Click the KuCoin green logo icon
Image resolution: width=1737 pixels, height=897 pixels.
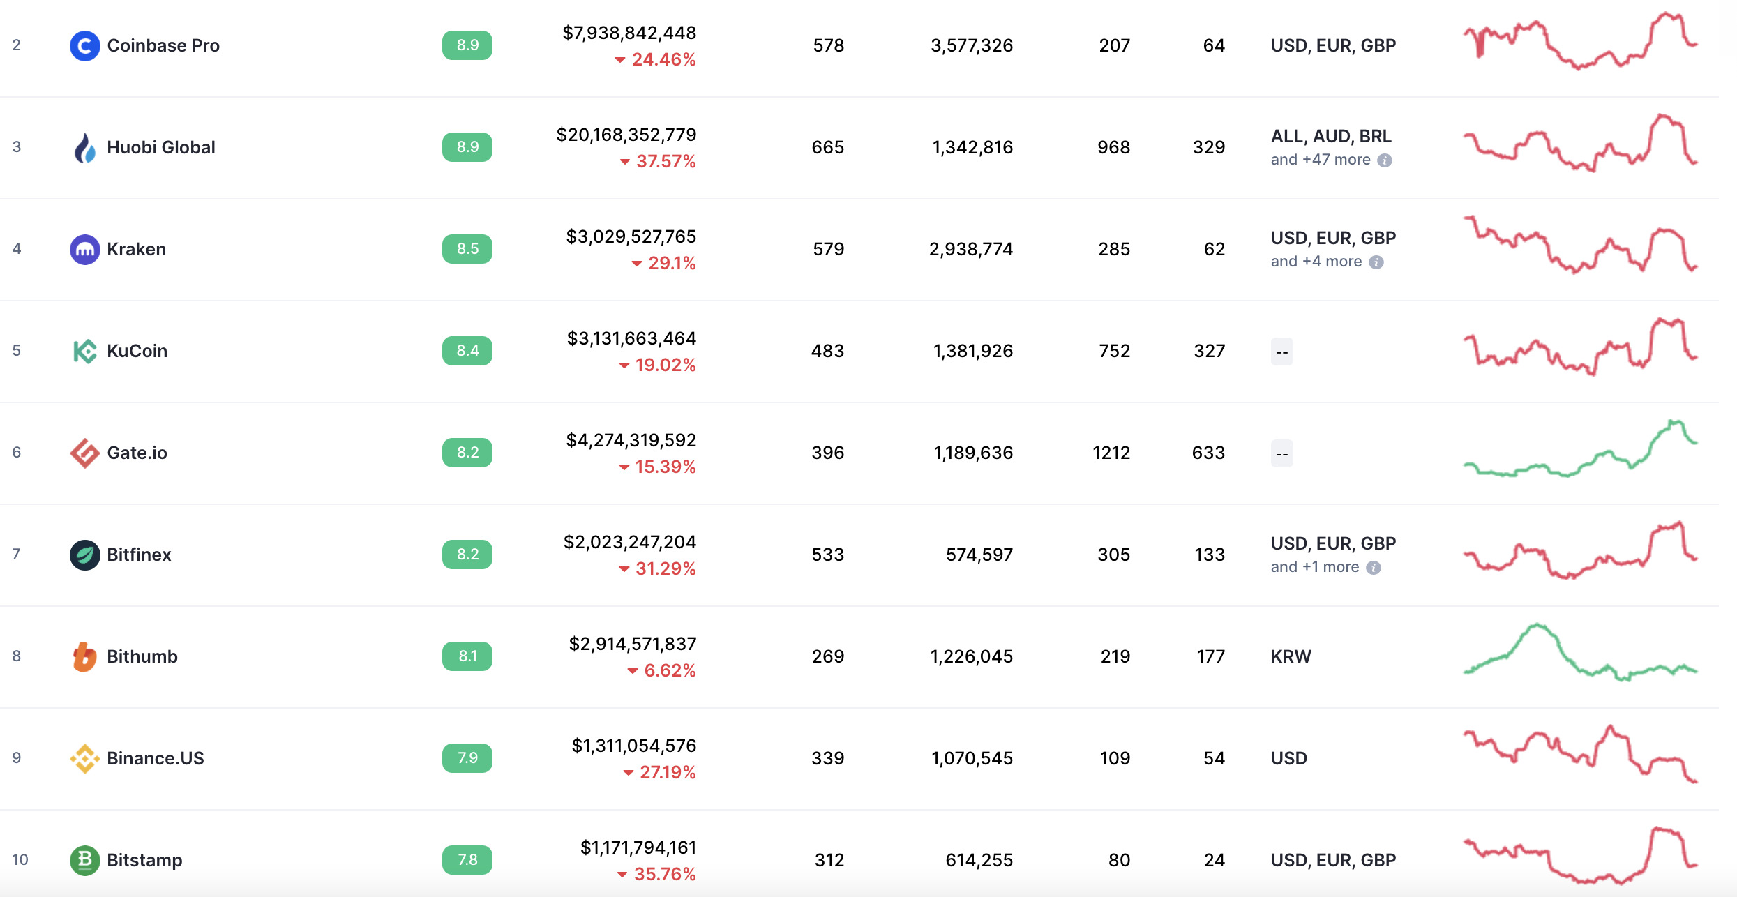[x=84, y=352]
